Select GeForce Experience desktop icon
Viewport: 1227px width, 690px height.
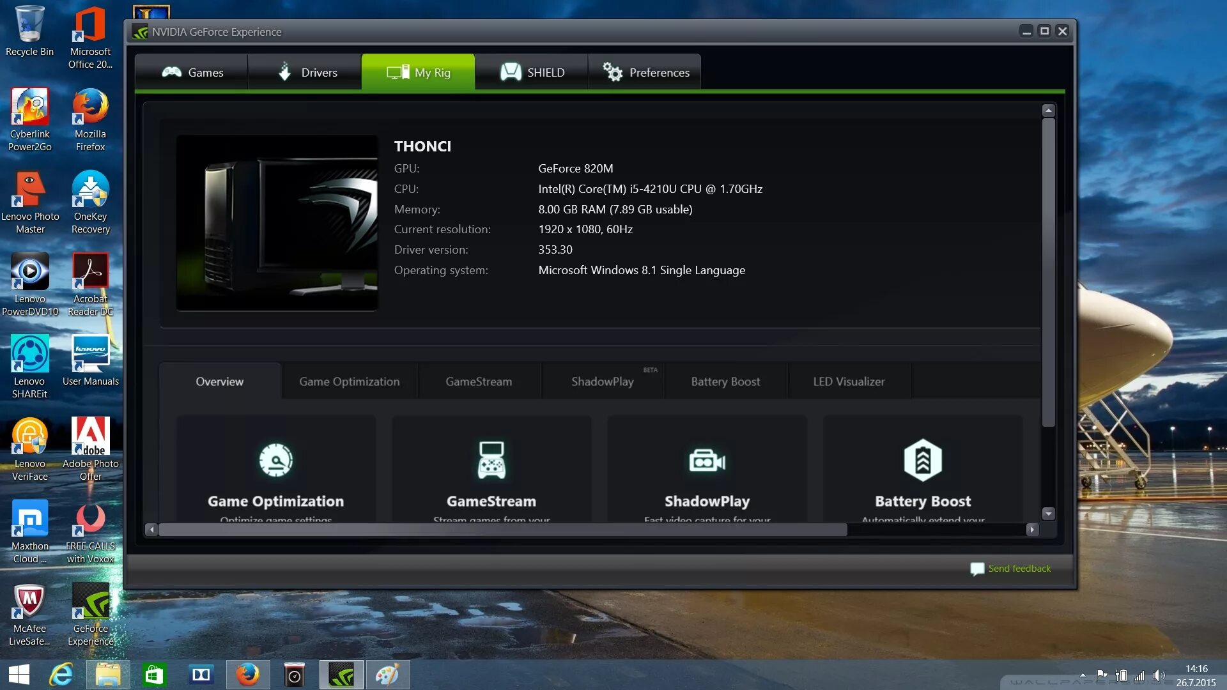(90, 615)
